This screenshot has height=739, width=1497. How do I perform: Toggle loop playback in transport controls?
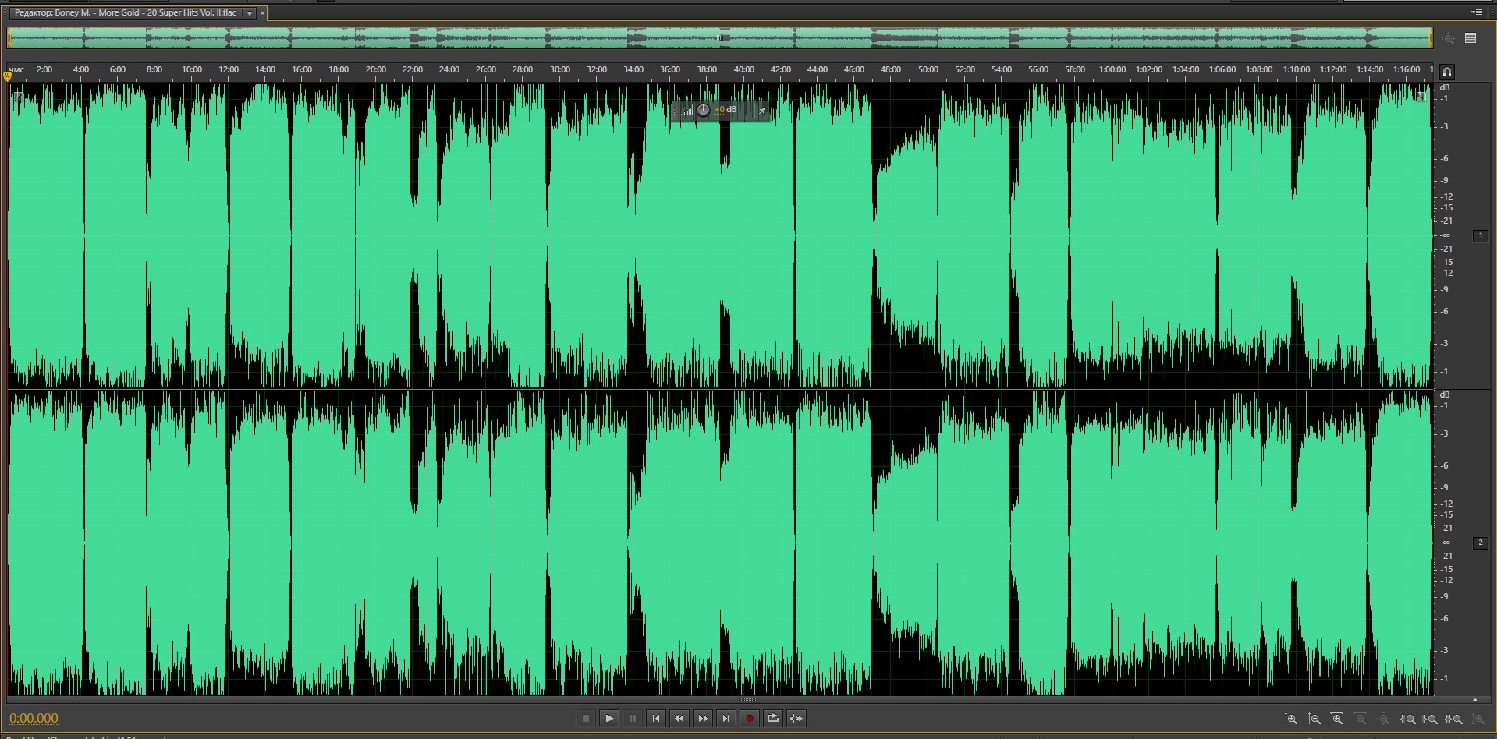coord(772,718)
